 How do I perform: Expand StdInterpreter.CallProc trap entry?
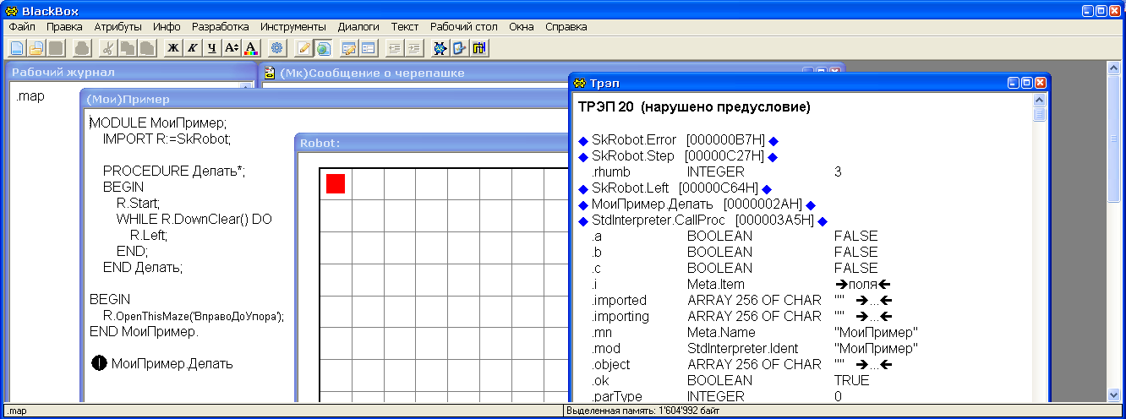[x=582, y=220]
